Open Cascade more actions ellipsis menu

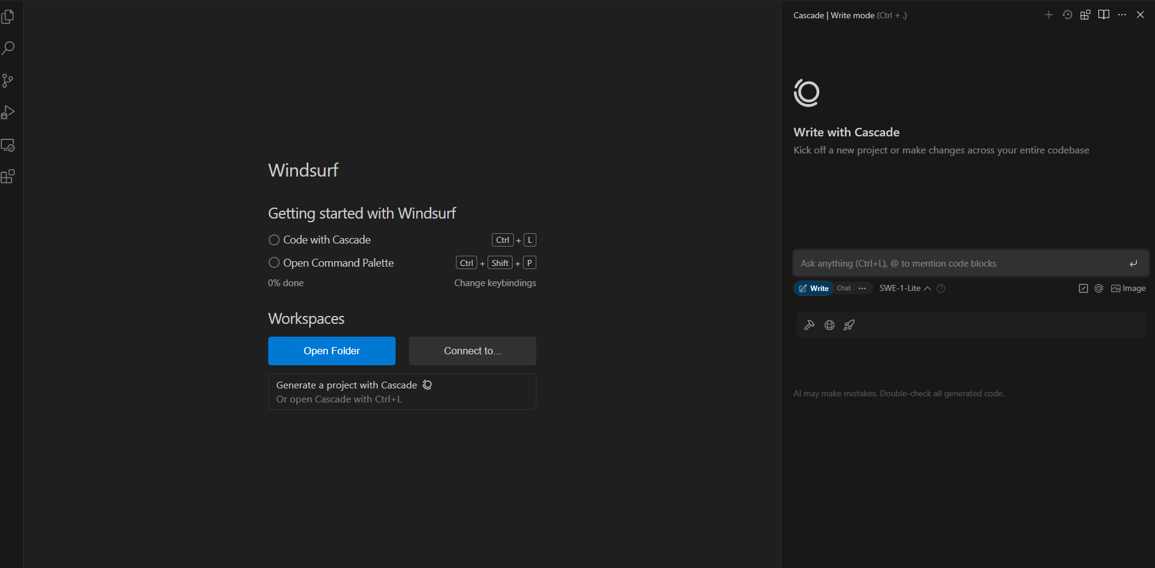1122,15
